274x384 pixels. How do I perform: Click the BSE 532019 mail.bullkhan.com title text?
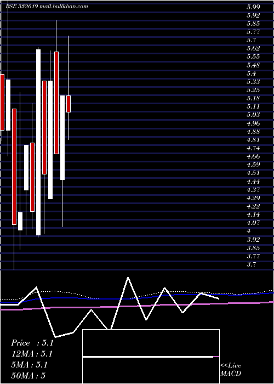(x=47, y=7)
